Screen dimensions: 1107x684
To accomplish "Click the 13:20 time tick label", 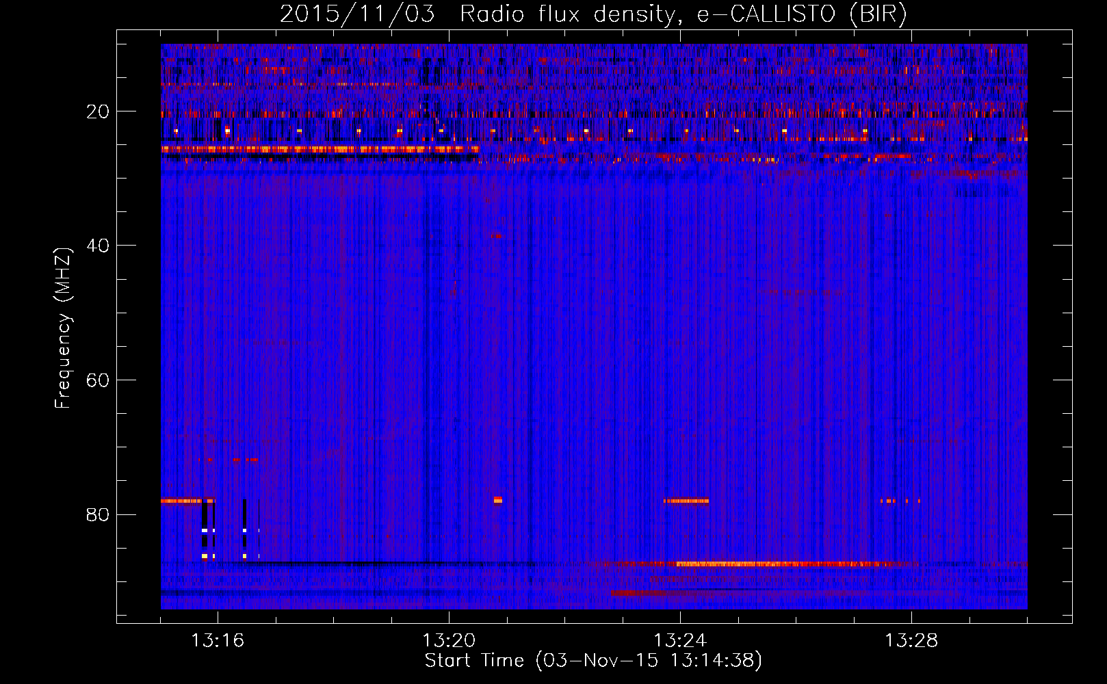I will pos(449,641).
